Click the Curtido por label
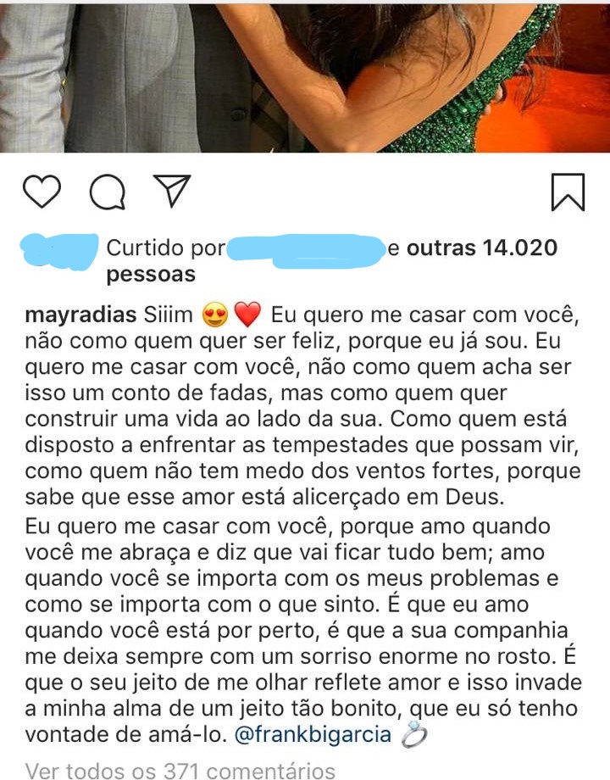610x780 pixels. tap(166, 248)
